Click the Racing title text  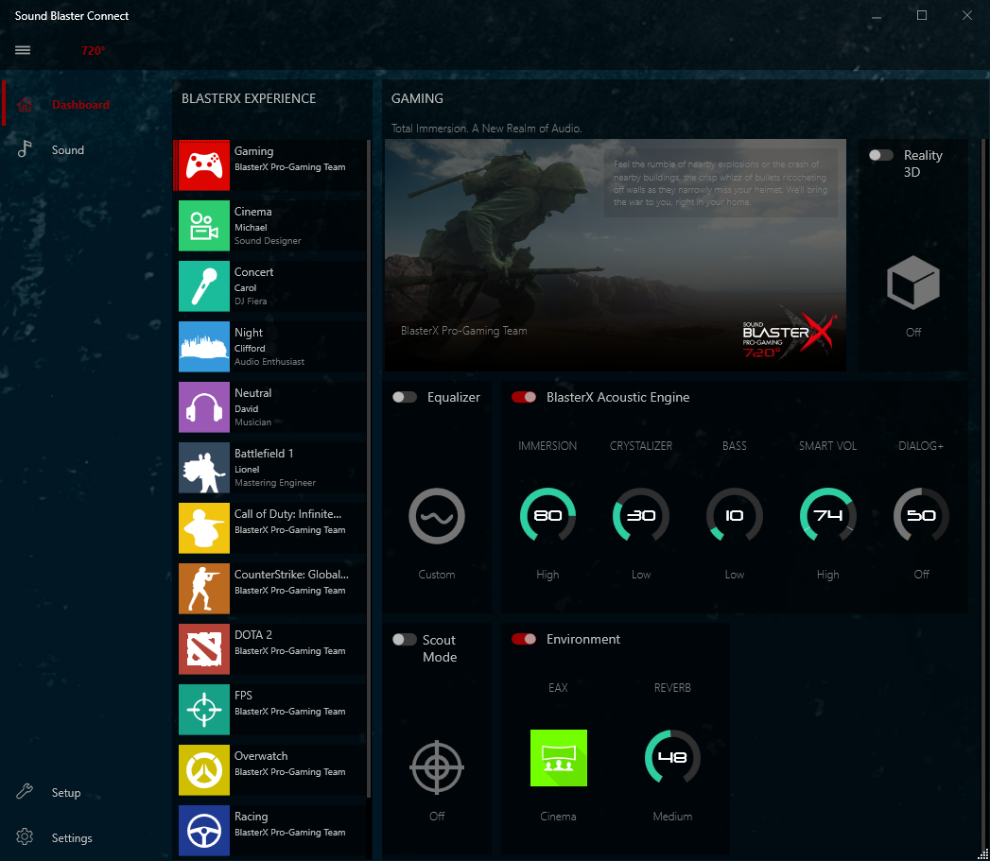pyautogui.click(x=252, y=817)
